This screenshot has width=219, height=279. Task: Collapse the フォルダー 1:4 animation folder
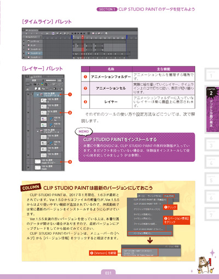point(38,131)
